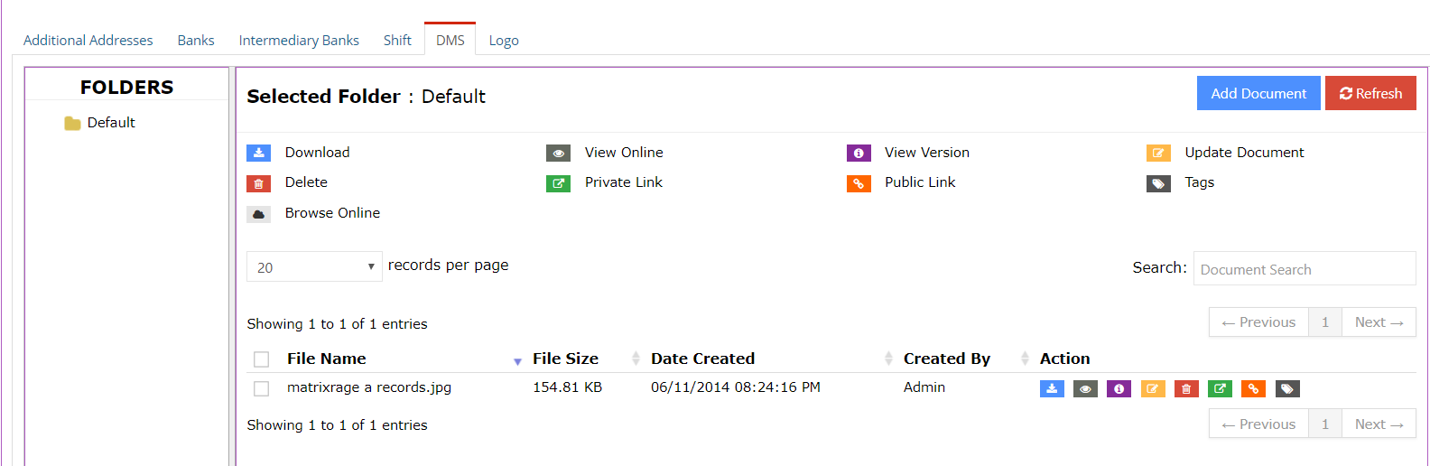The width and height of the screenshot is (1430, 466).
Task: Focus the Document Search input field
Action: (x=1305, y=268)
